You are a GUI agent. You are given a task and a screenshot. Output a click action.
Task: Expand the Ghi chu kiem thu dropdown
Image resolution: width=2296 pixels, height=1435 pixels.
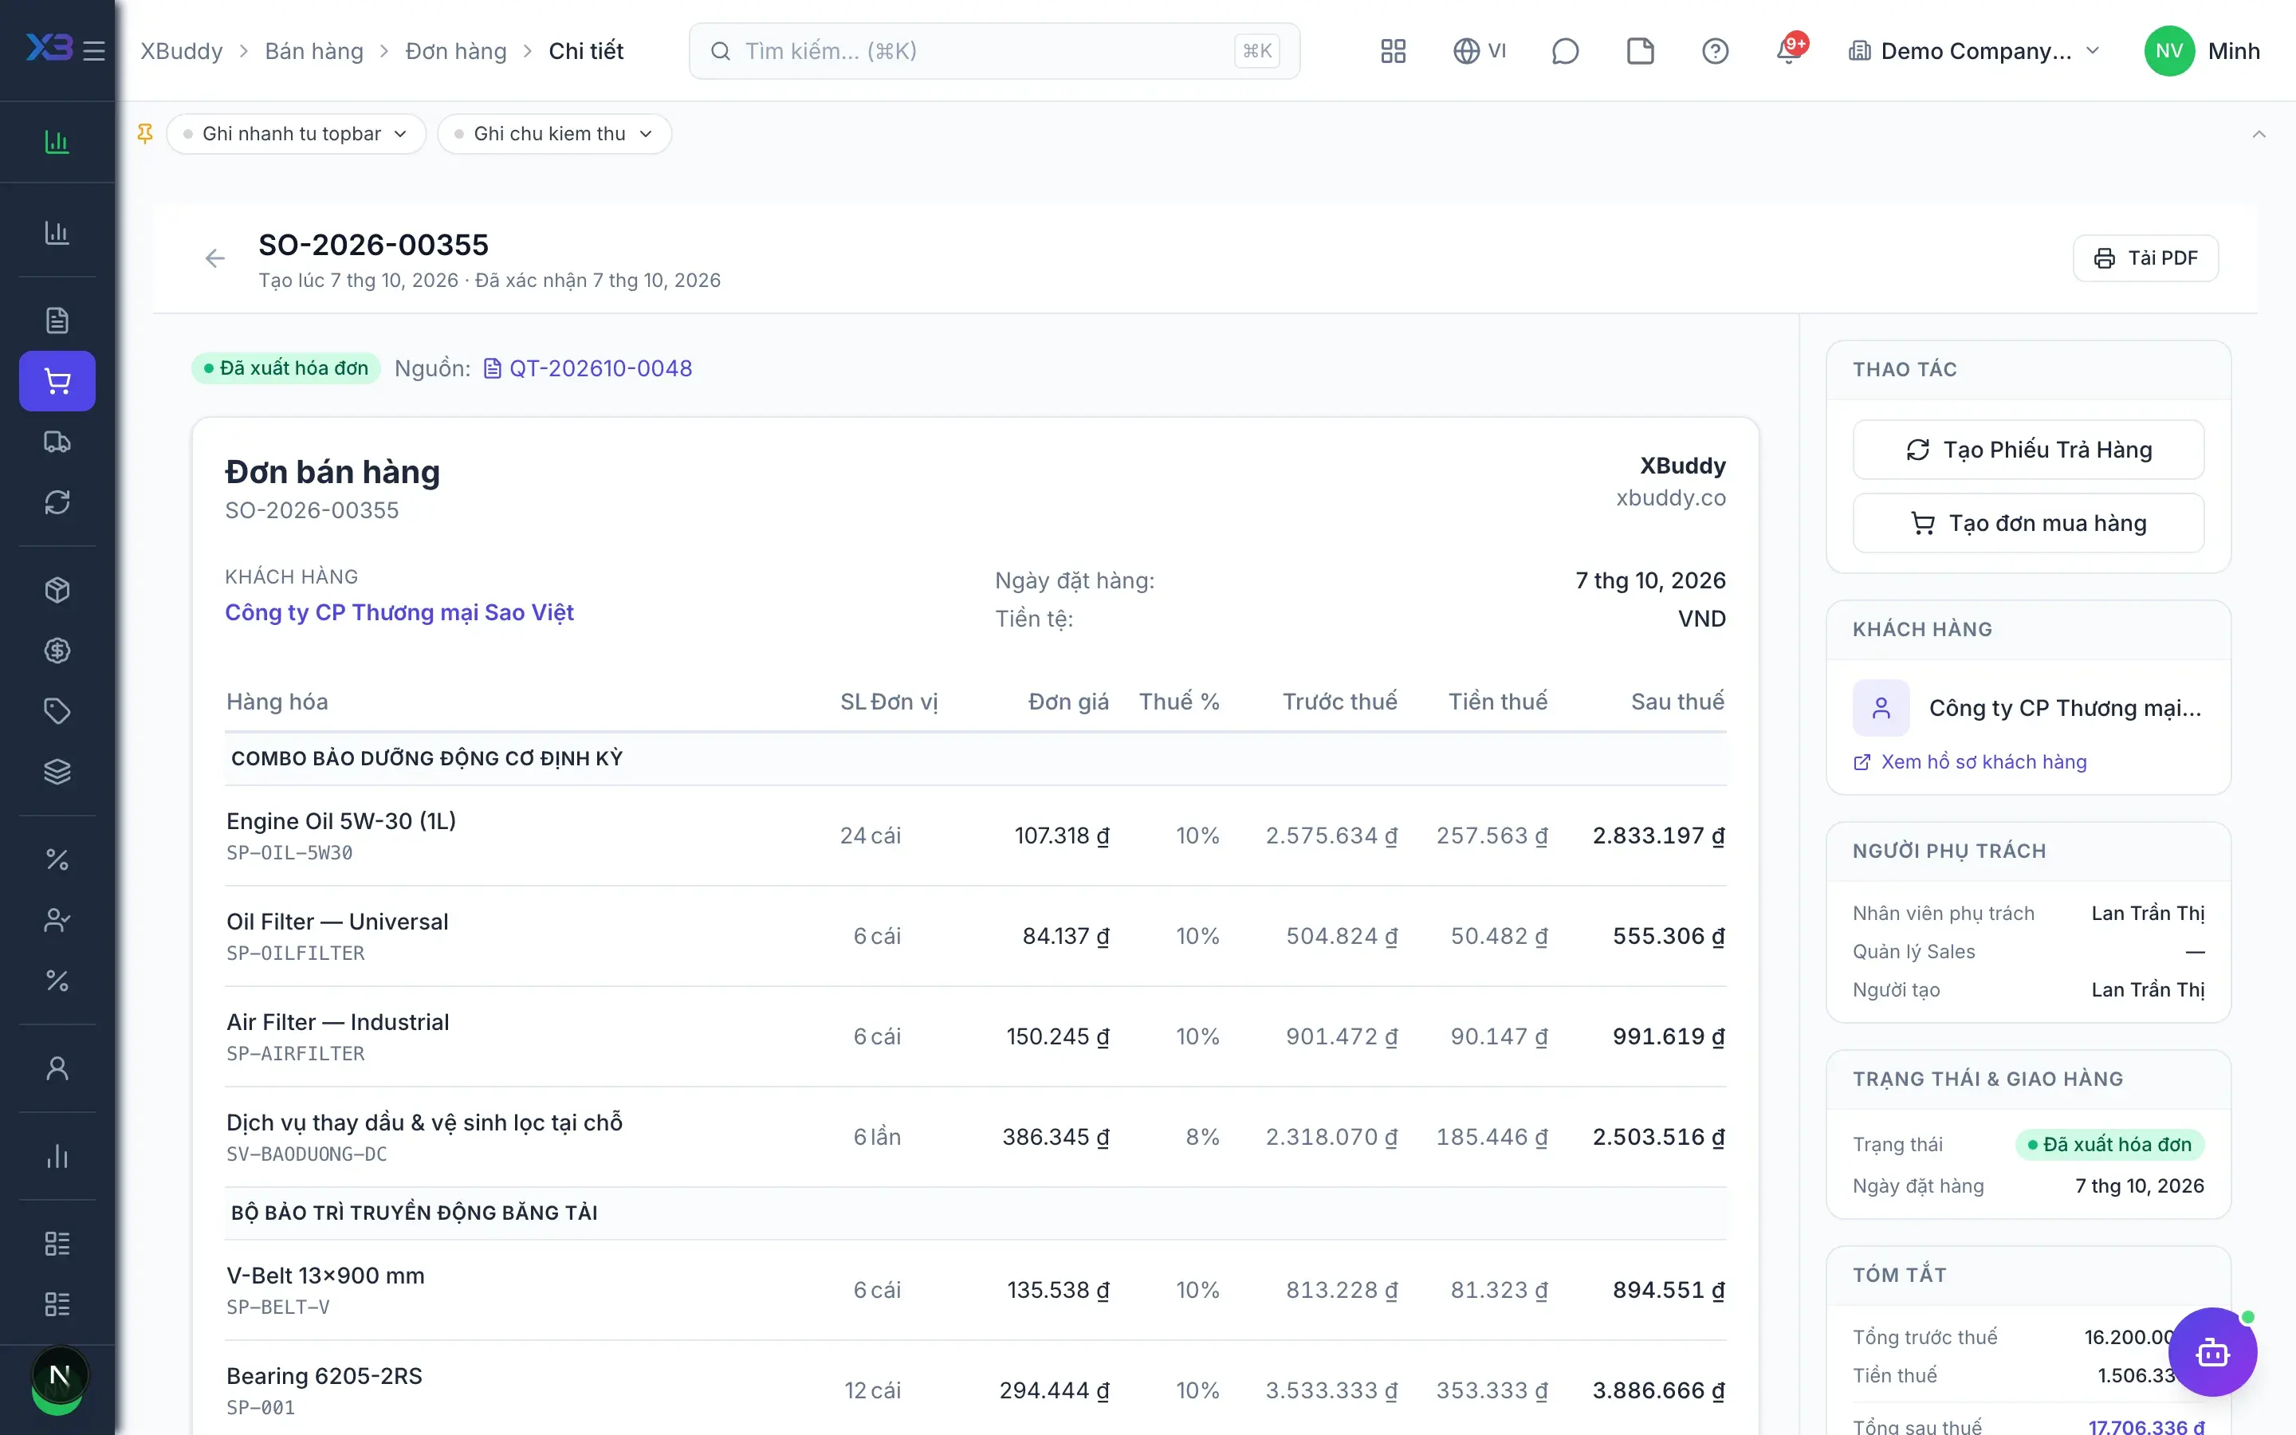coord(555,134)
